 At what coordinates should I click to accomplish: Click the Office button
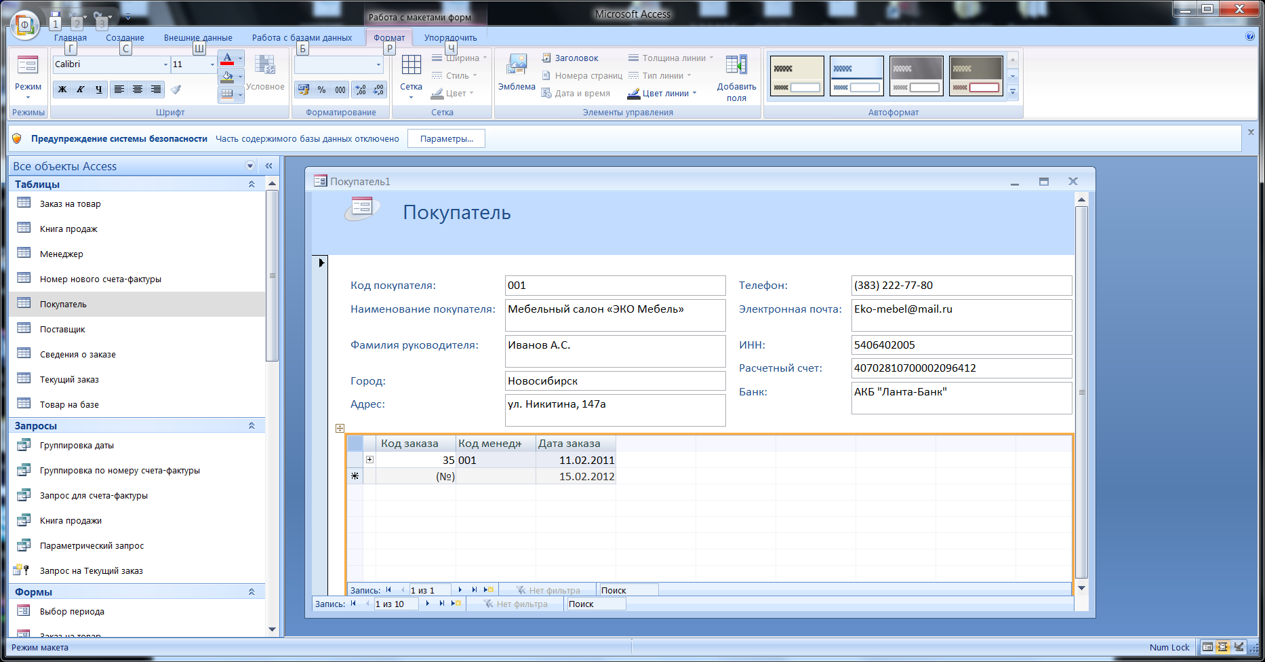25,25
